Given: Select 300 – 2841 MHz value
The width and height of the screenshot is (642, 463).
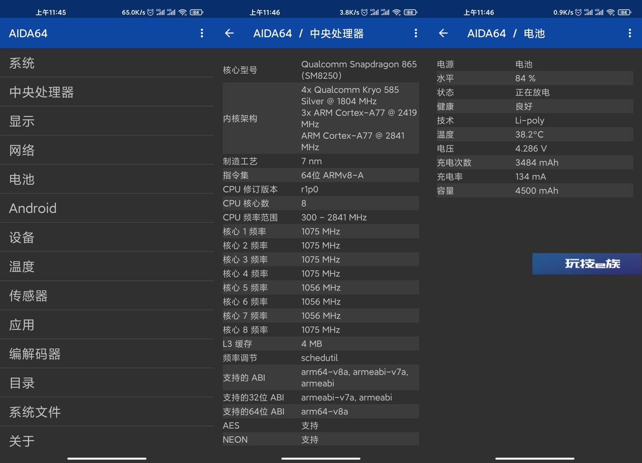Looking at the screenshot, I should [x=334, y=218].
